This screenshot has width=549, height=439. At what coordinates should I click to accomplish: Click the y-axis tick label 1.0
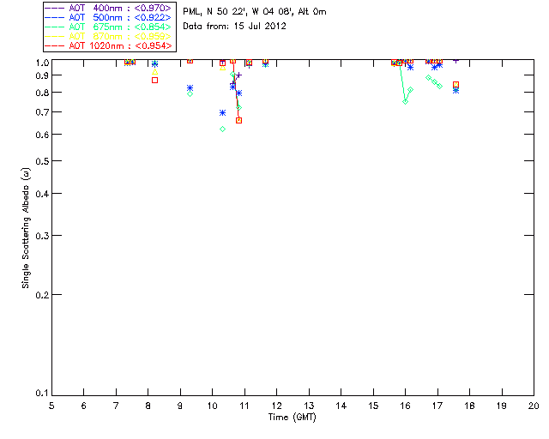[x=42, y=63]
